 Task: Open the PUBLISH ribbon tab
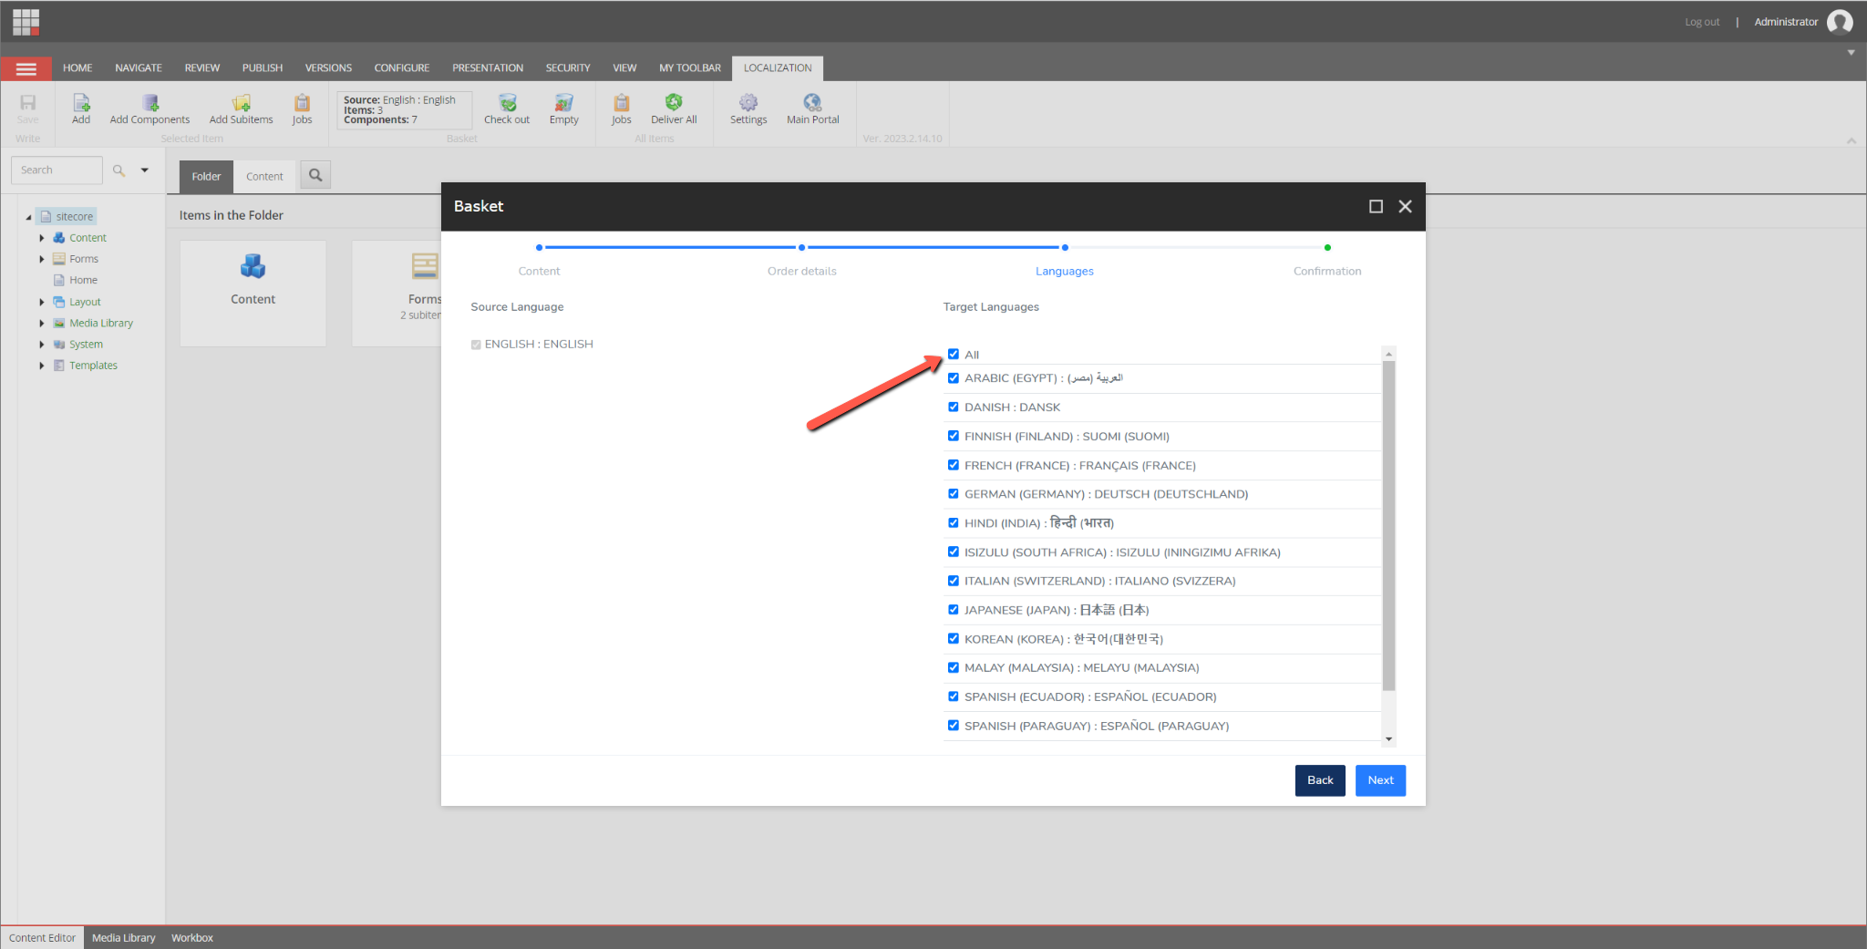point(263,68)
